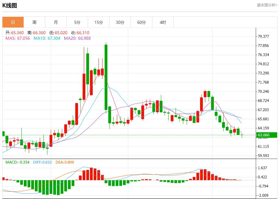Viewport: 279px width, 199px height.
Task: Select the 15分 timeframe
Action: click(x=99, y=22)
